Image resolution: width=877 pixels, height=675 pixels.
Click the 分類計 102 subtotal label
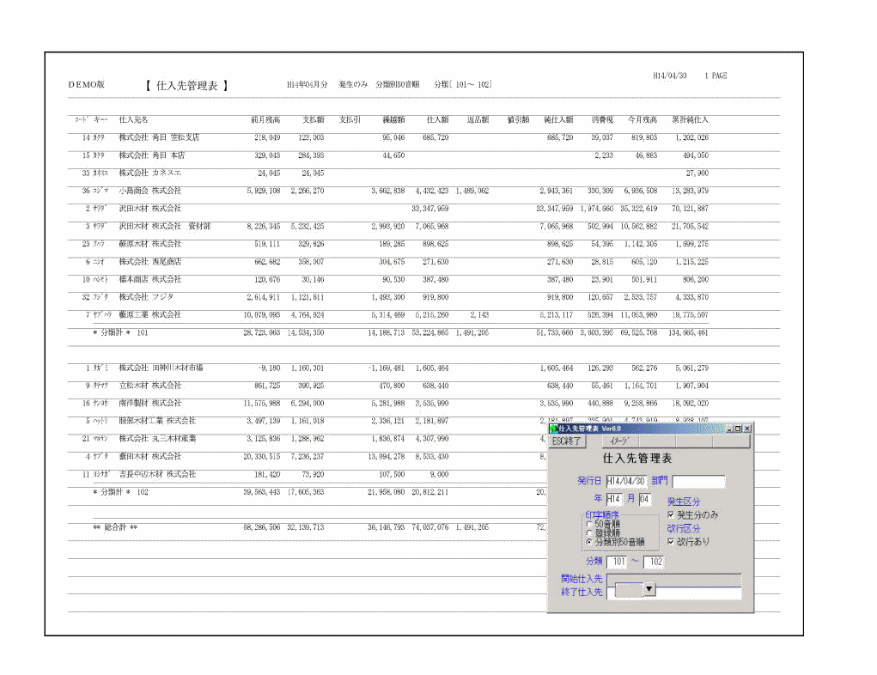point(120,492)
